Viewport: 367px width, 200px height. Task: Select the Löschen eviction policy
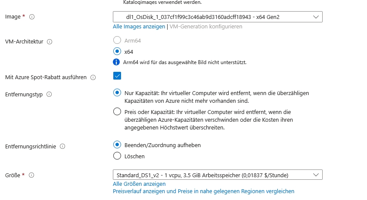pos(117,156)
